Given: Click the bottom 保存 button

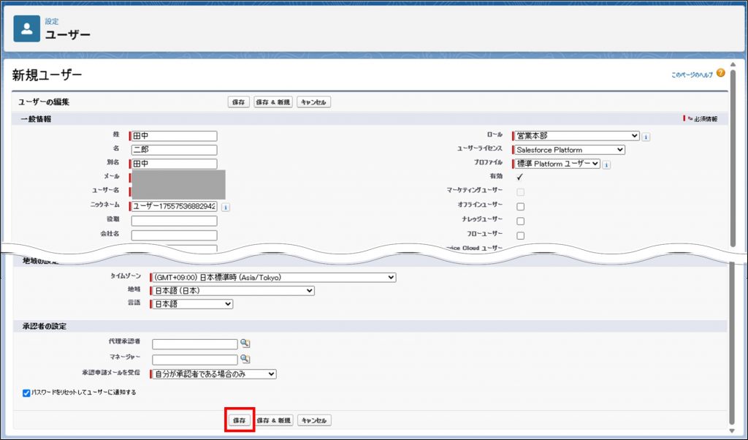Looking at the screenshot, I should [239, 420].
